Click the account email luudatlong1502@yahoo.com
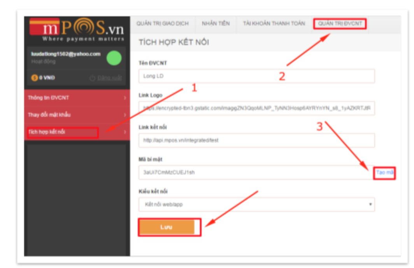Image resolution: width=414 pixels, height=268 pixels. pyautogui.click(x=66, y=54)
